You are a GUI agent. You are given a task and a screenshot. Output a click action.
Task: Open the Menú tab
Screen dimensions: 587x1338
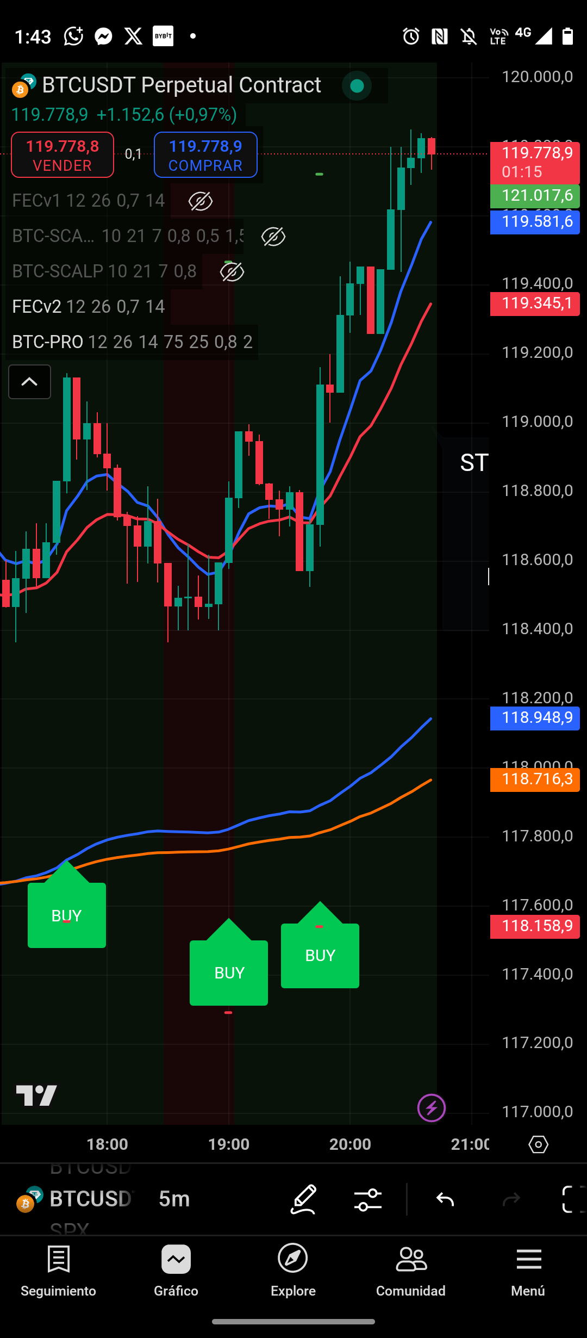[x=528, y=1271]
